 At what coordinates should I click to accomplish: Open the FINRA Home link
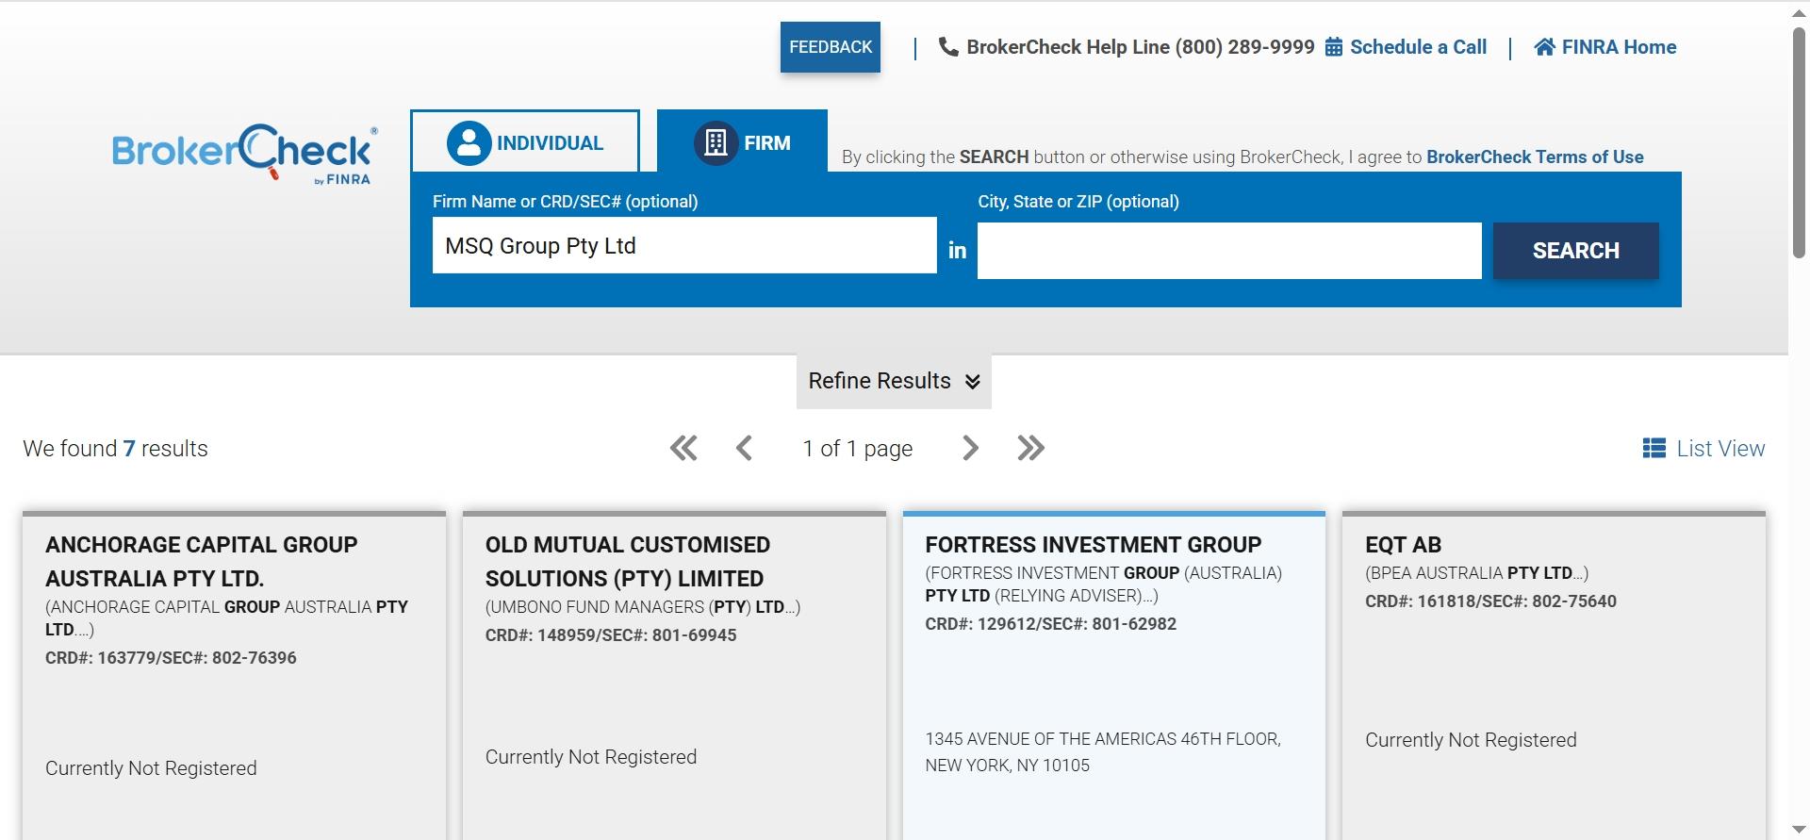(x=1619, y=47)
